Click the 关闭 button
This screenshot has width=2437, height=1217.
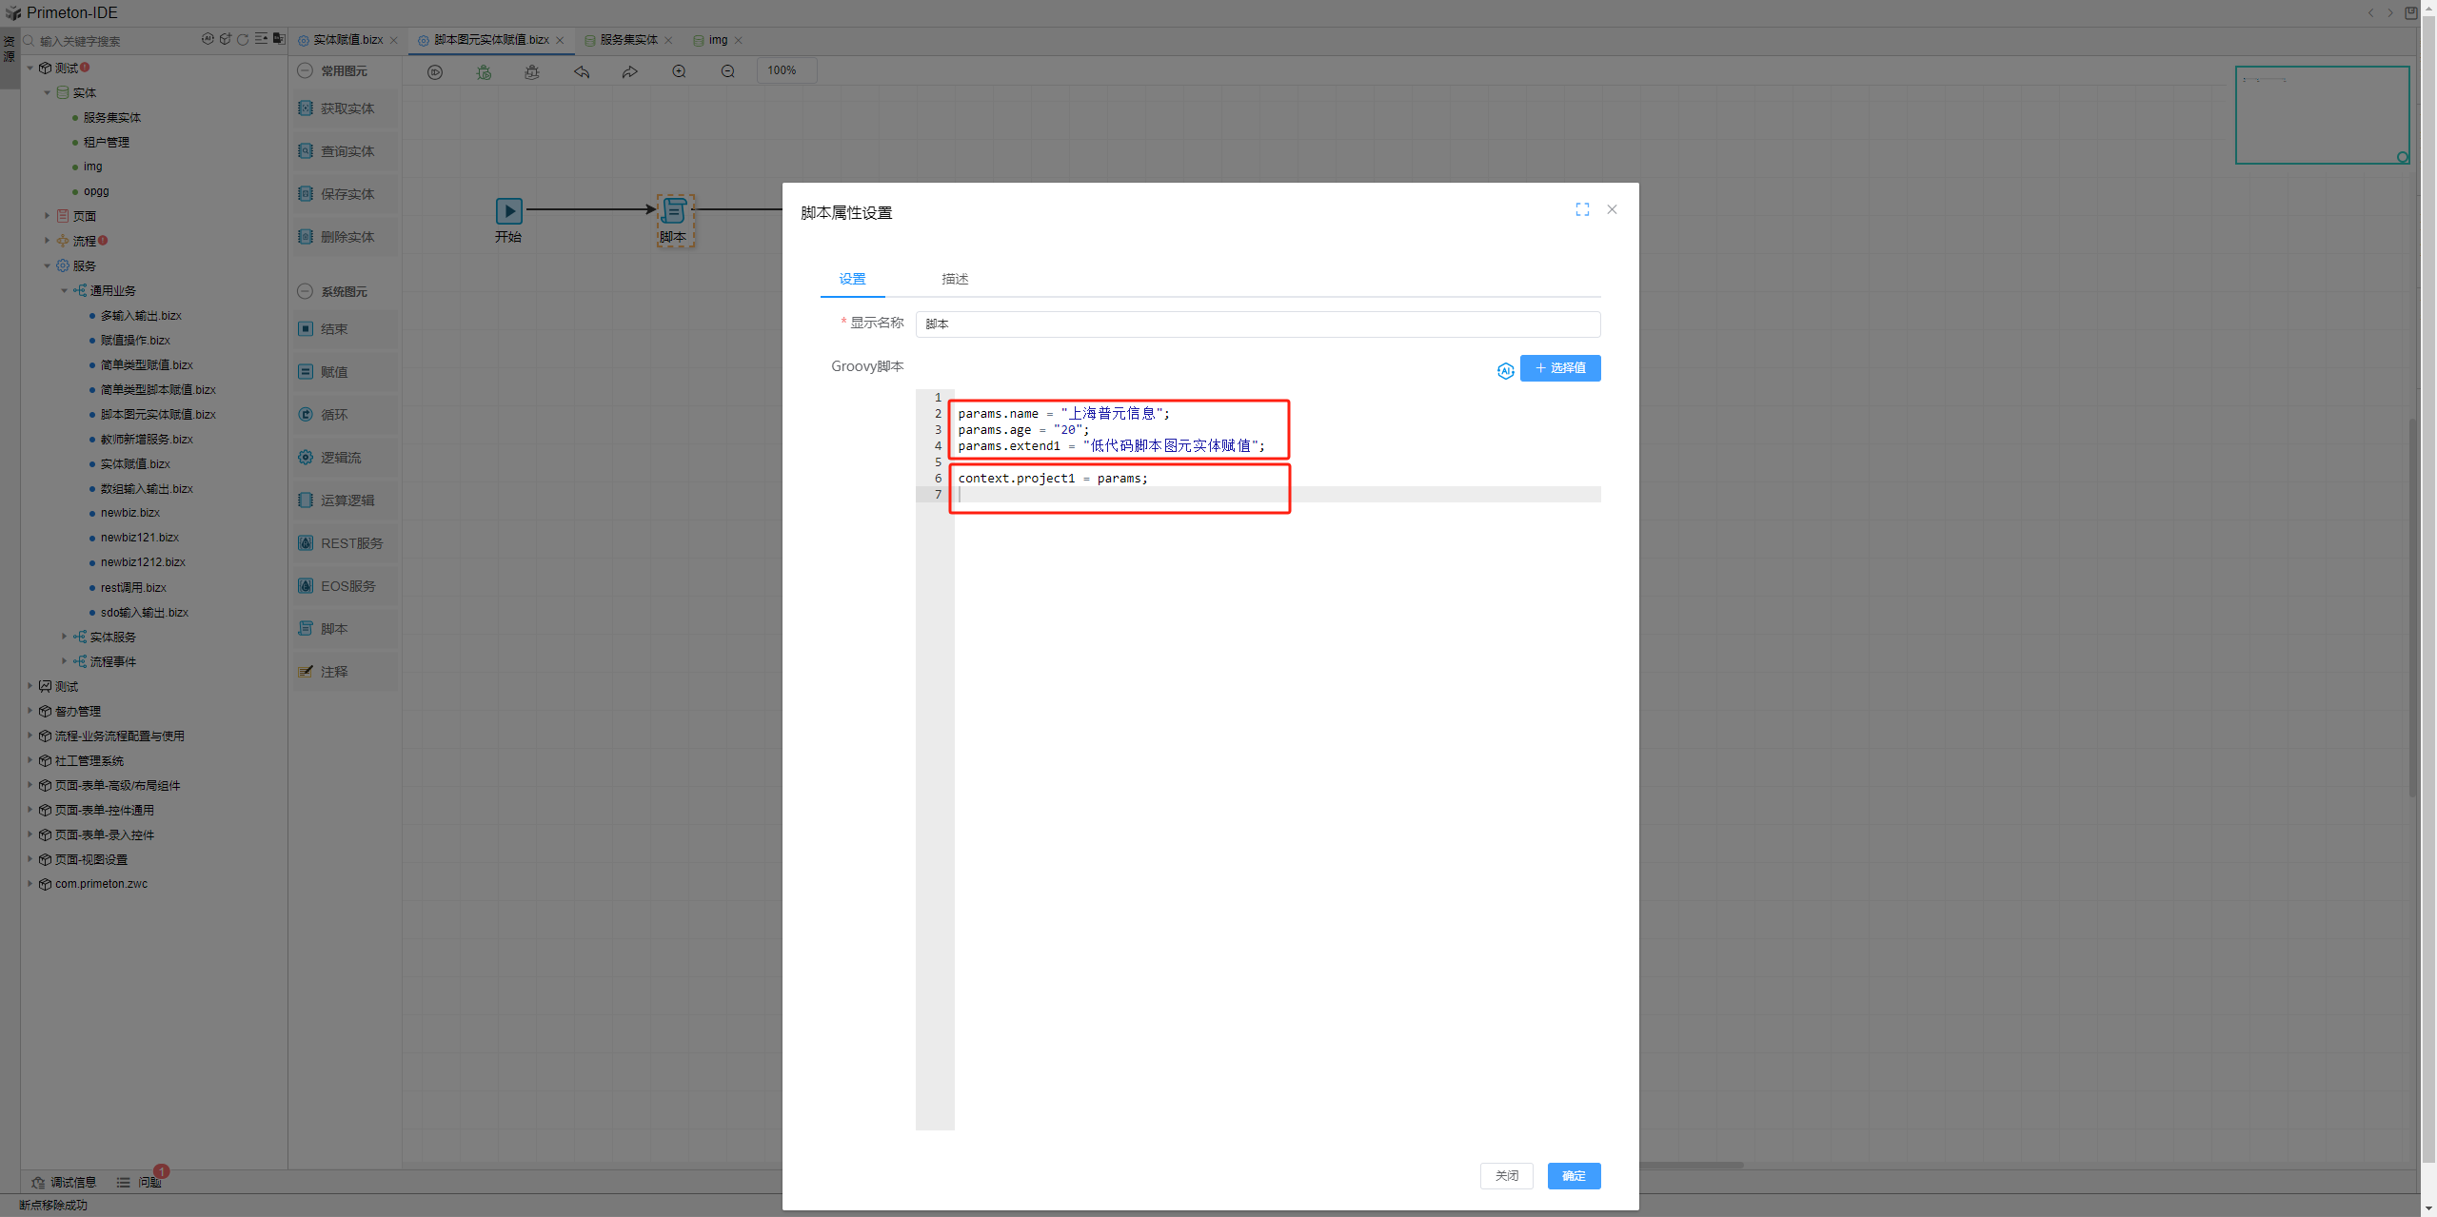coord(1506,1175)
